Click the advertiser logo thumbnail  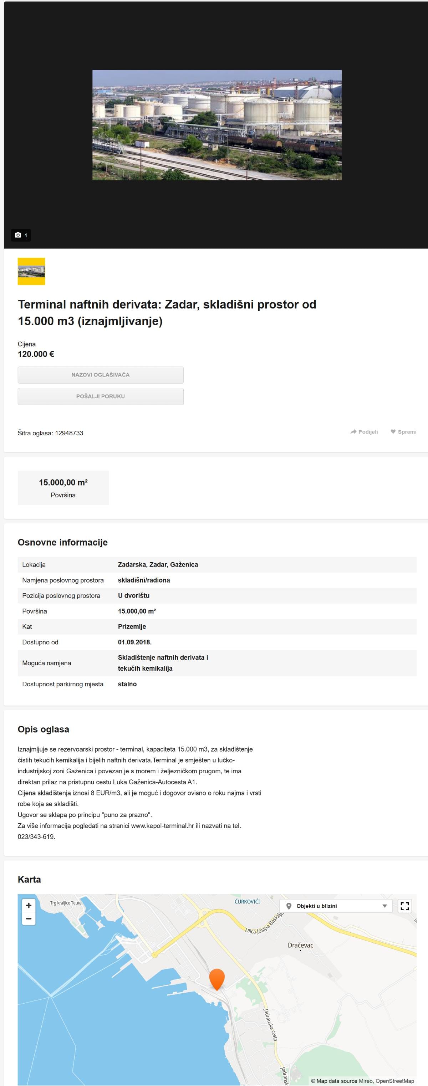coord(31,271)
